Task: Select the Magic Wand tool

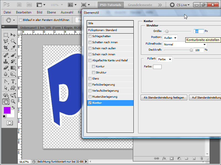Action: click(x=13, y=41)
